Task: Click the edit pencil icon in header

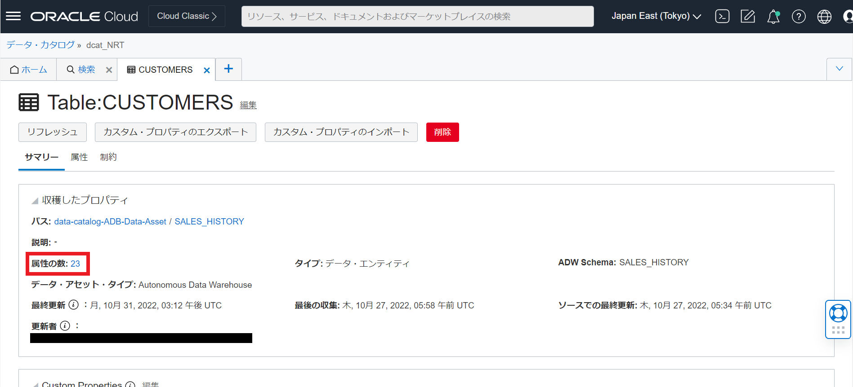Action: pyautogui.click(x=747, y=17)
